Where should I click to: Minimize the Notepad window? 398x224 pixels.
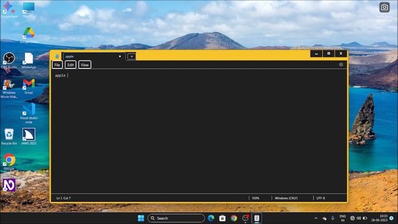tap(317, 54)
